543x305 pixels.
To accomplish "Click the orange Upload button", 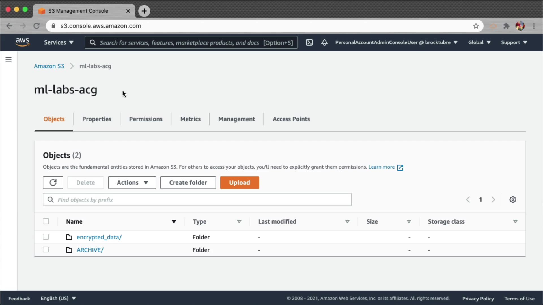I will tap(240, 182).
